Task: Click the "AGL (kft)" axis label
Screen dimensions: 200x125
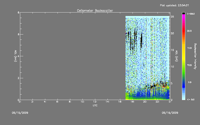Action: (x=176, y=56)
